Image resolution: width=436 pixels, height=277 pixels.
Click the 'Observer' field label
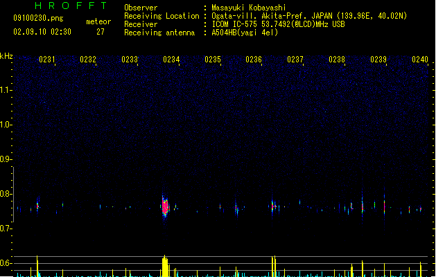tap(141, 8)
